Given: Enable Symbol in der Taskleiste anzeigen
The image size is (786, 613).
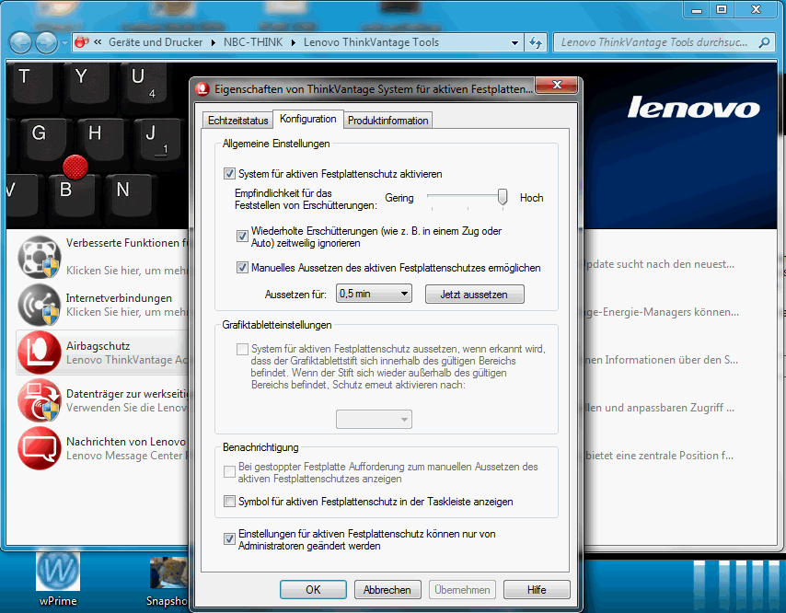Looking at the screenshot, I should [229, 502].
